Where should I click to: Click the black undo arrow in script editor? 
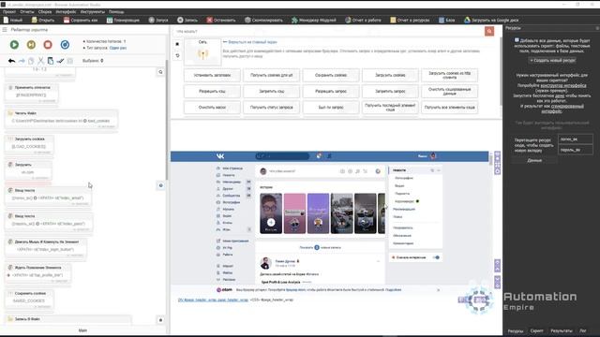click(11, 61)
